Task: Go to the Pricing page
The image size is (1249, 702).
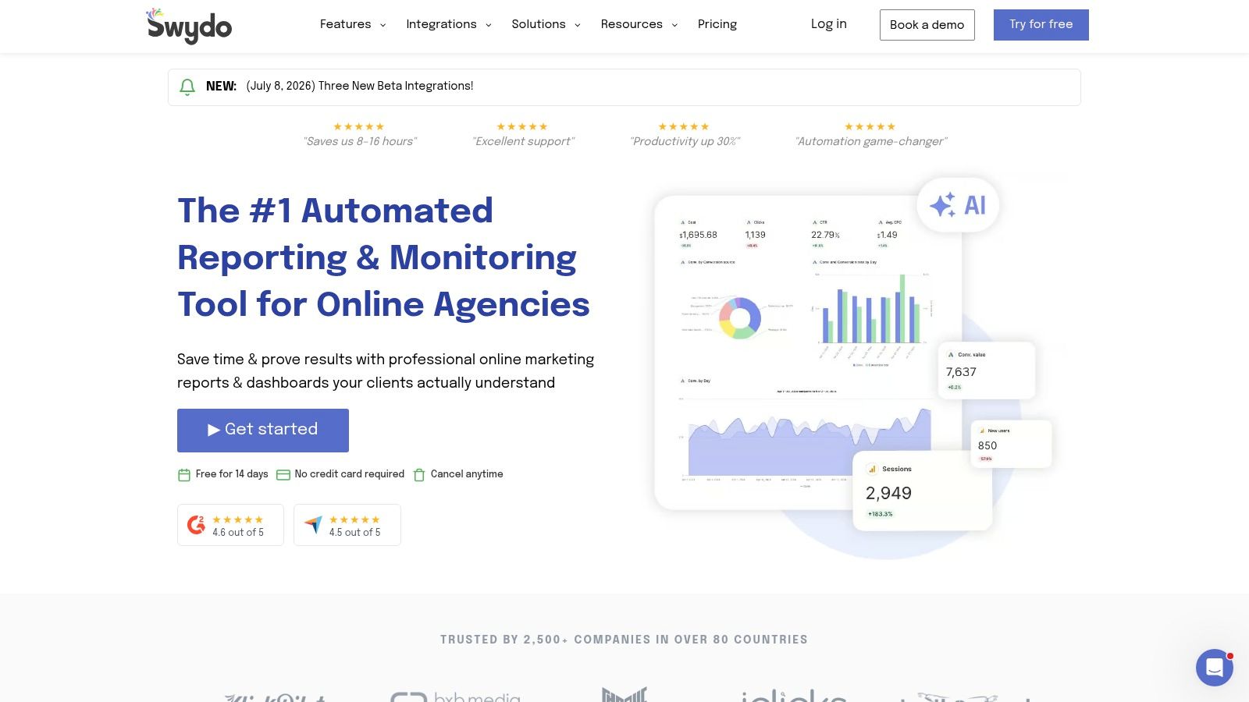Action: [717, 24]
